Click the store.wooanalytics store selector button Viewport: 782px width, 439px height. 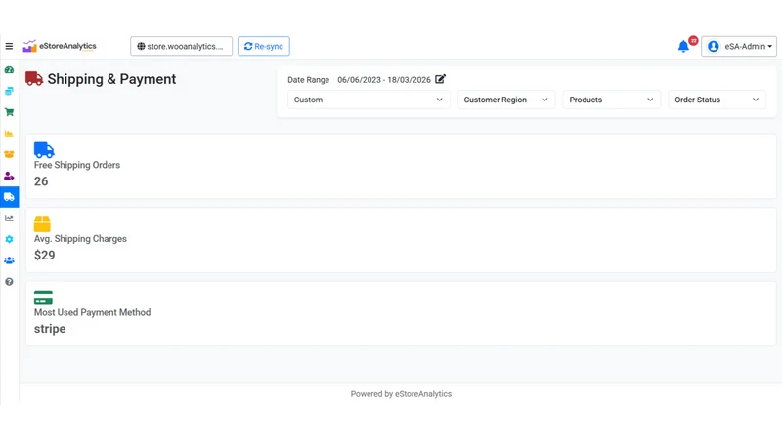182,46
